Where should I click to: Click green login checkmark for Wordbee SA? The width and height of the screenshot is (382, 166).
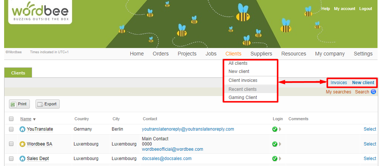[x=274, y=144]
